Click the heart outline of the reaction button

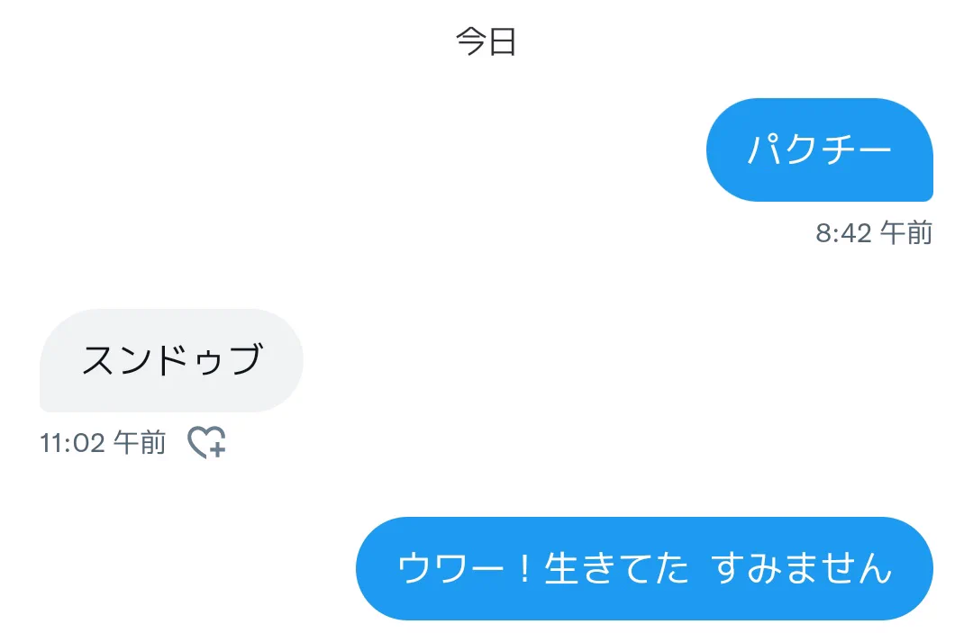click(203, 439)
